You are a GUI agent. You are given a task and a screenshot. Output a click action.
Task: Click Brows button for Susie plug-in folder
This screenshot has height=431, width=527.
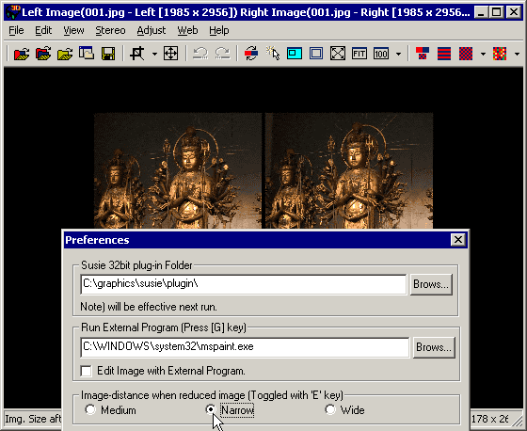[x=431, y=284]
